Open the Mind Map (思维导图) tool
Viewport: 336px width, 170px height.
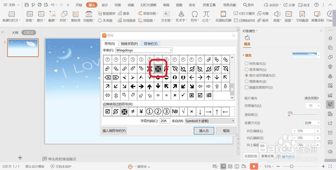(148, 13)
